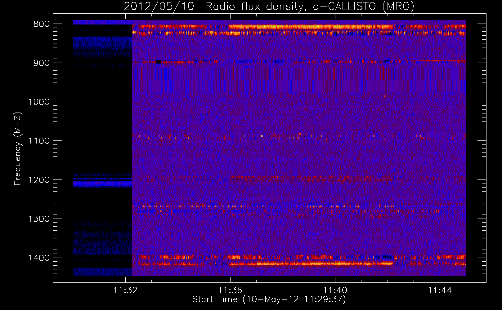This screenshot has height=310, width=502.
Task: Click the 1400 frequency tick label
Action: click(39, 258)
